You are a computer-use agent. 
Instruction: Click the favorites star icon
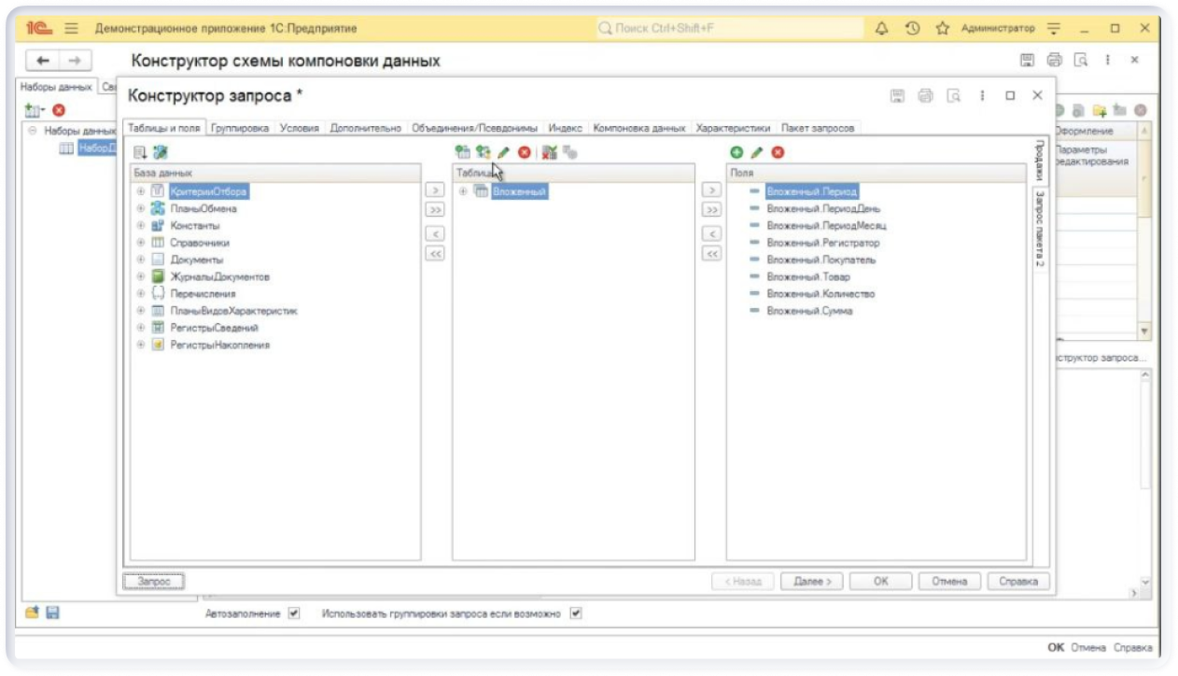point(943,29)
